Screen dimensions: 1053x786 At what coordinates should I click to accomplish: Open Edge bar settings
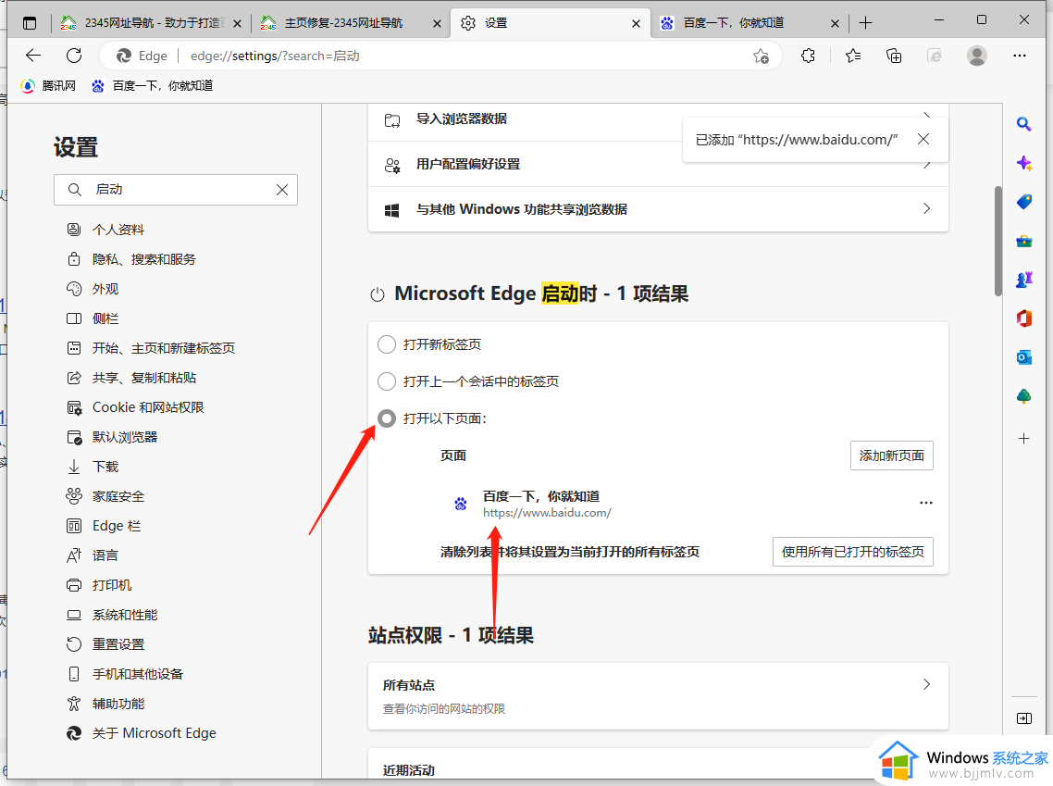tap(104, 526)
